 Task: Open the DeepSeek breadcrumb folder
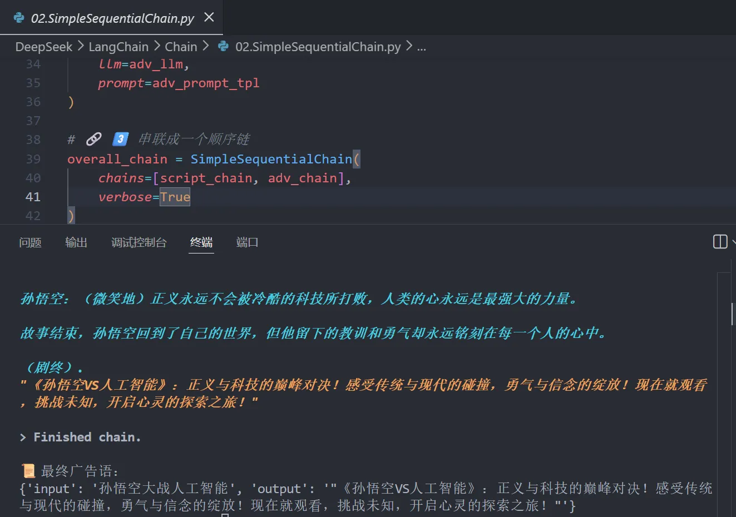coord(43,47)
